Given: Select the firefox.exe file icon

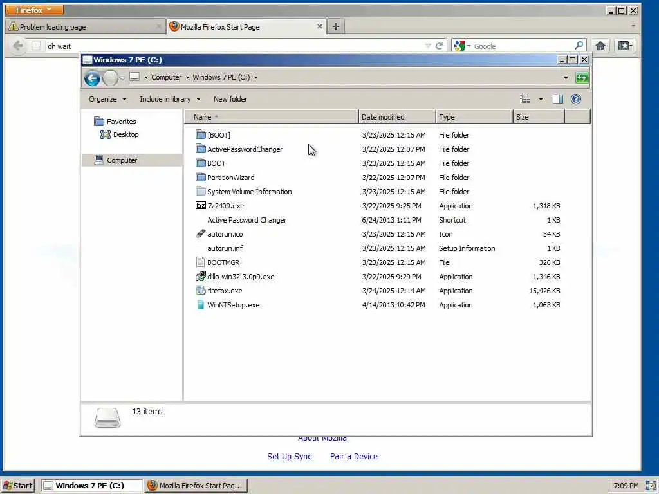Looking at the screenshot, I should point(201,290).
